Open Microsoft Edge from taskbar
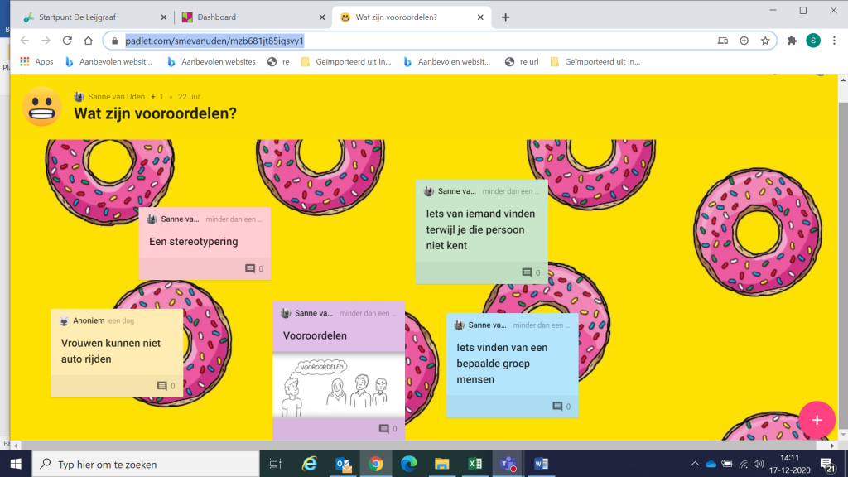 [409, 464]
